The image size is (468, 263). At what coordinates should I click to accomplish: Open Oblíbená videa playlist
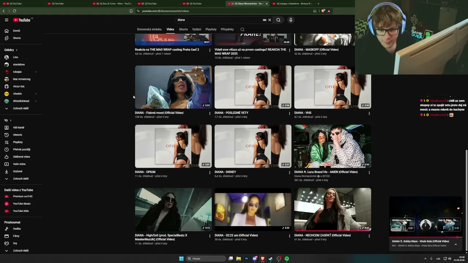click(x=22, y=157)
